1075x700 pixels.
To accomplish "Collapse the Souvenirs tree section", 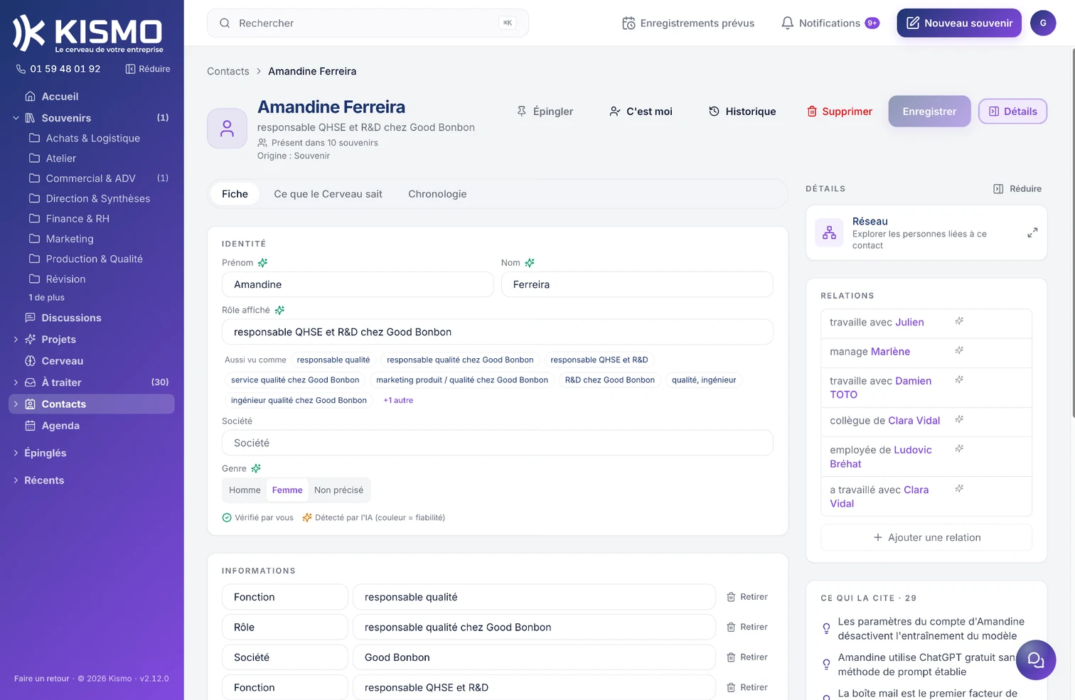I will [x=16, y=118].
